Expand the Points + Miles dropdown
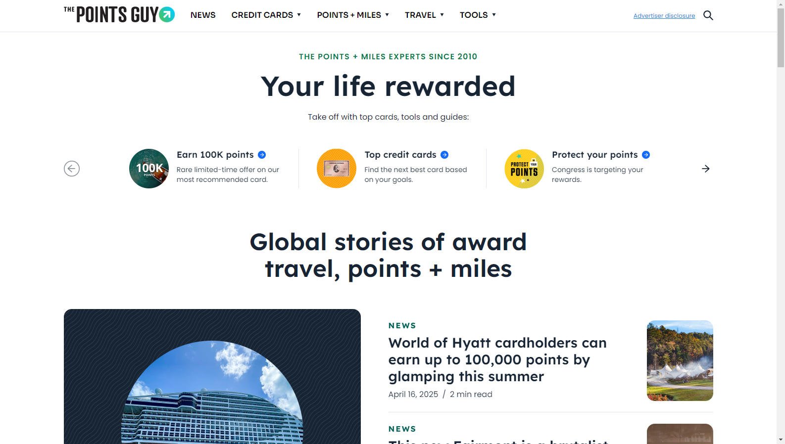 353,15
